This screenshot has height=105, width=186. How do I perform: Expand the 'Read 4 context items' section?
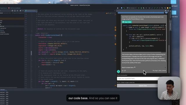pyautogui.click(x=128, y=67)
